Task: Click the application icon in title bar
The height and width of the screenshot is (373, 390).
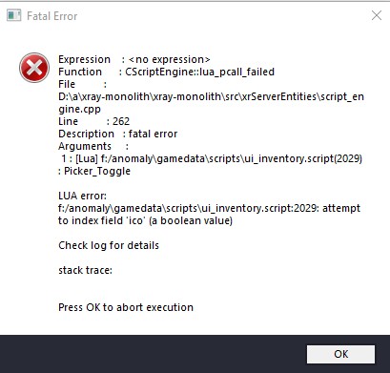Action: click(x=14, y=15)
